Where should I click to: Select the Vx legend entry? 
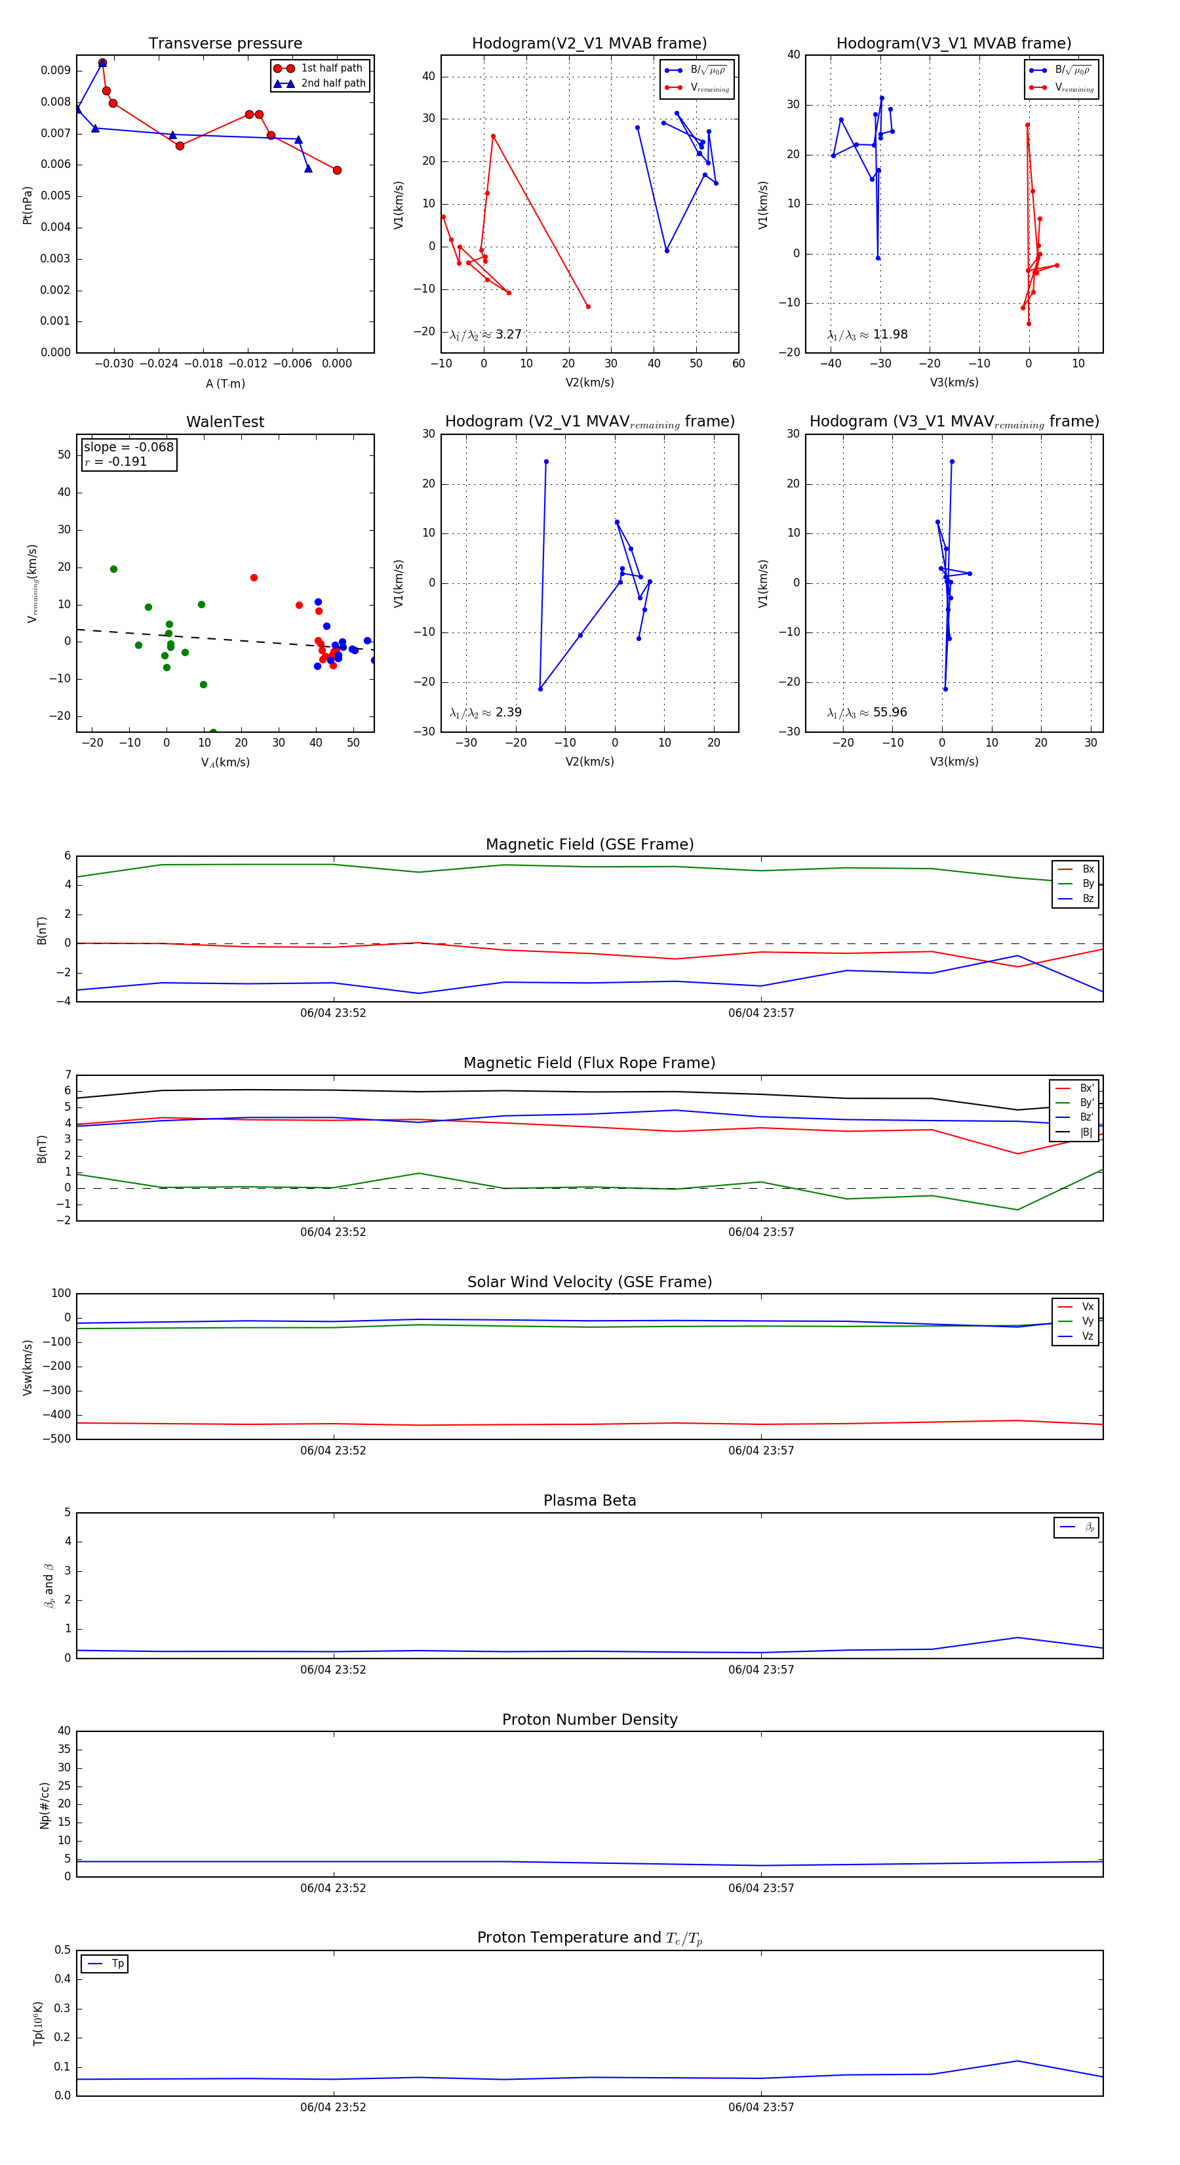click(1075, 1307)
